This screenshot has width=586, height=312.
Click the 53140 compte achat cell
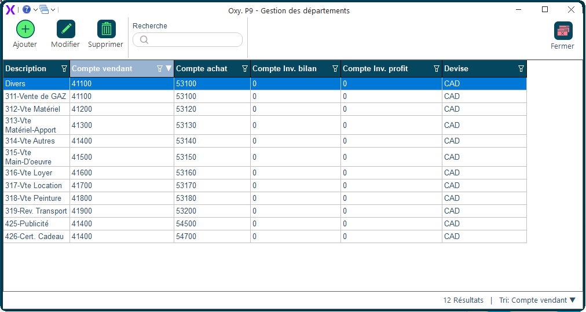click(213, 141)
